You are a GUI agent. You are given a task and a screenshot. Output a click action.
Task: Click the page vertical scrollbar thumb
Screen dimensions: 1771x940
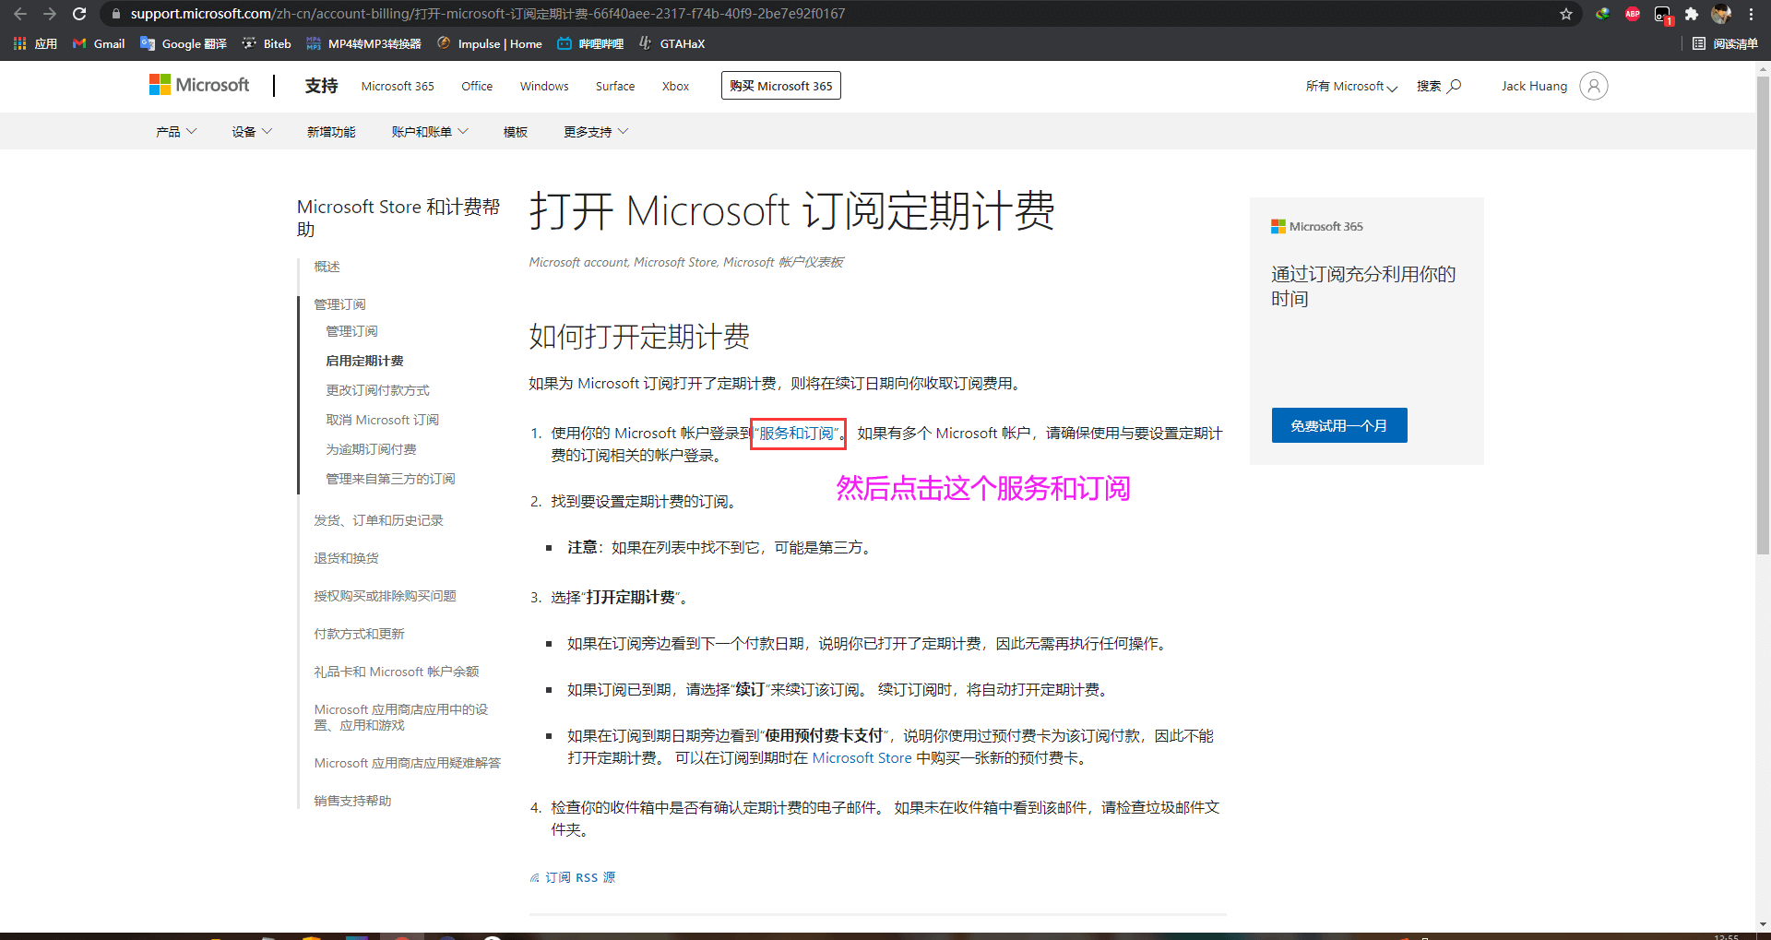(x=1763, y=314)
